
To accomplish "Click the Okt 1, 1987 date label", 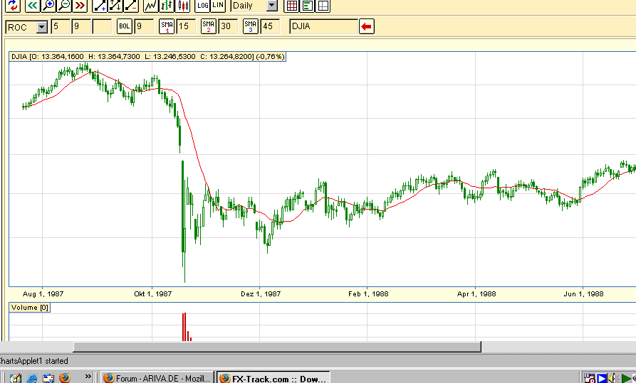I will point(153,294).
